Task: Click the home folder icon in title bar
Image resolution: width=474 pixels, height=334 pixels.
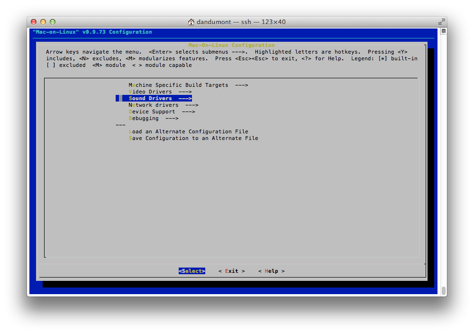Action: click(x=191, y=22)
